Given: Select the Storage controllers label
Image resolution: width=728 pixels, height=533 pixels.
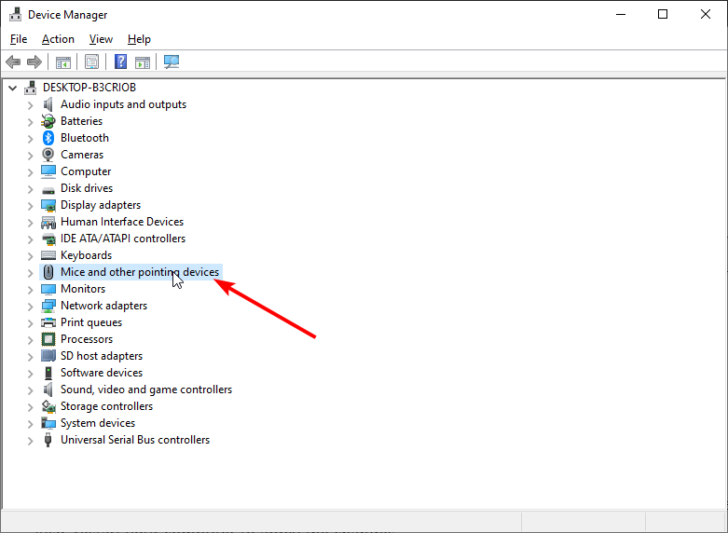Looking at the screenshot, I should [x=107, y=406].
